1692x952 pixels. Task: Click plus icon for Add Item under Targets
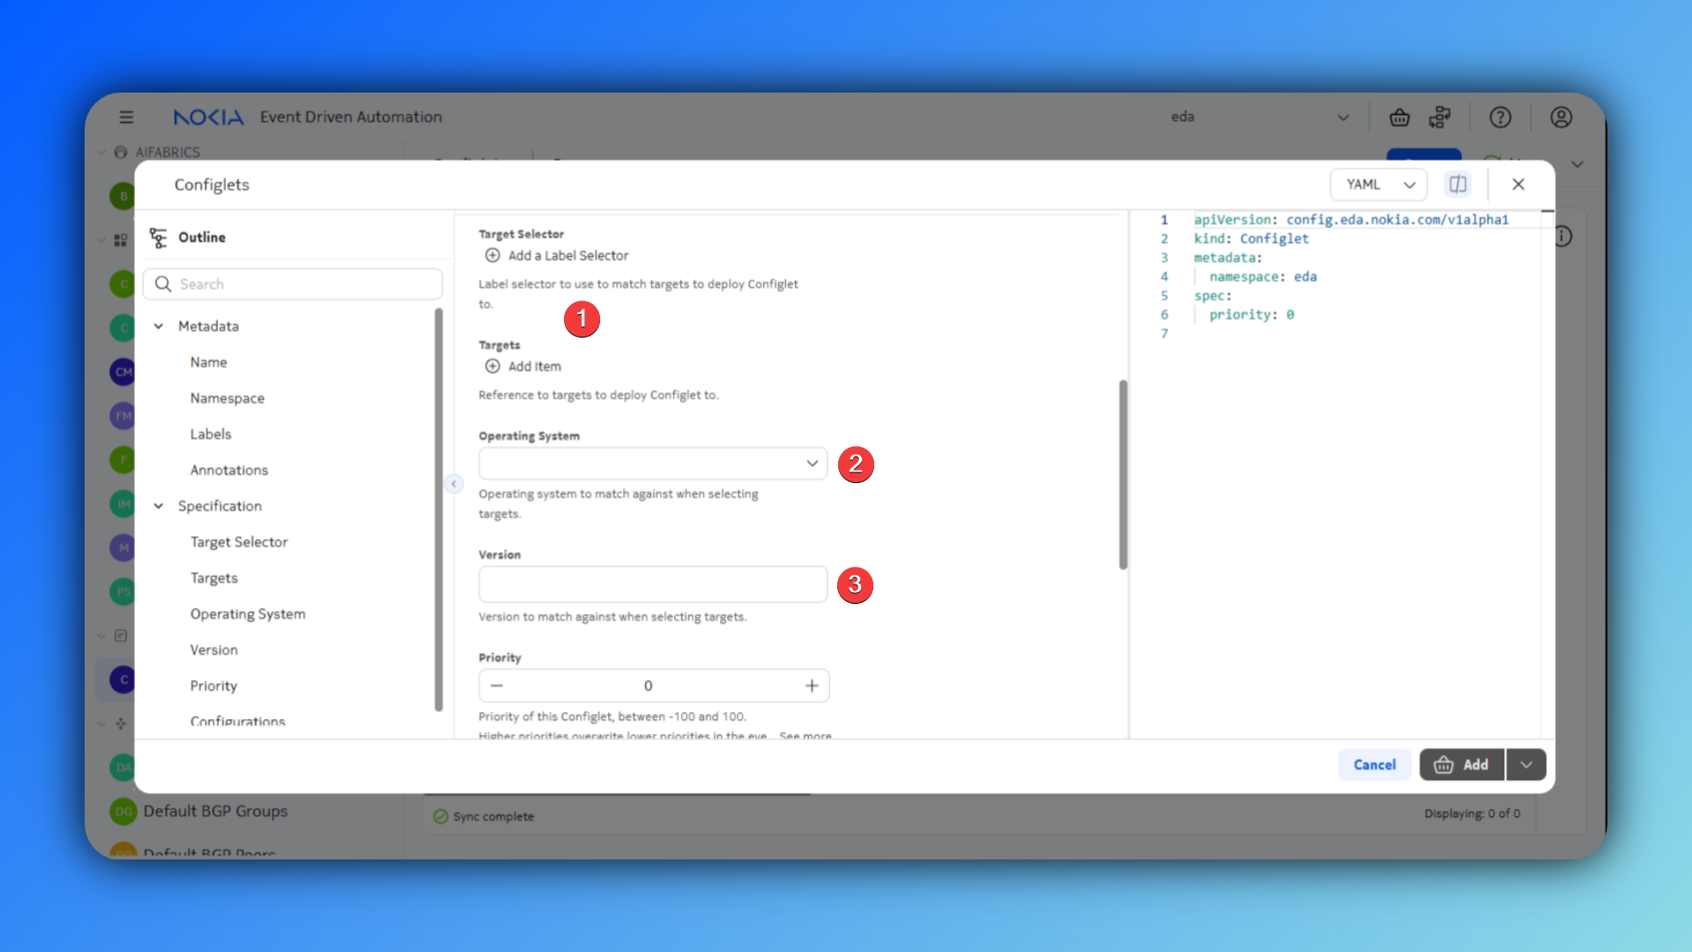click(x=493, y=367)
